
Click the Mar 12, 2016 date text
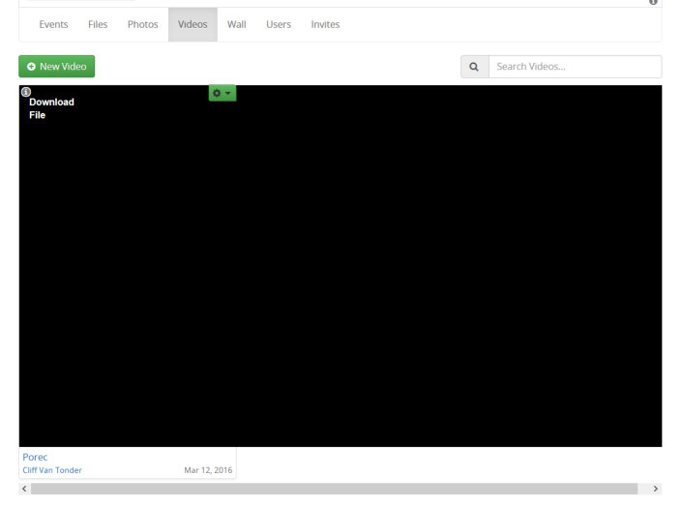tap(208, 470)
